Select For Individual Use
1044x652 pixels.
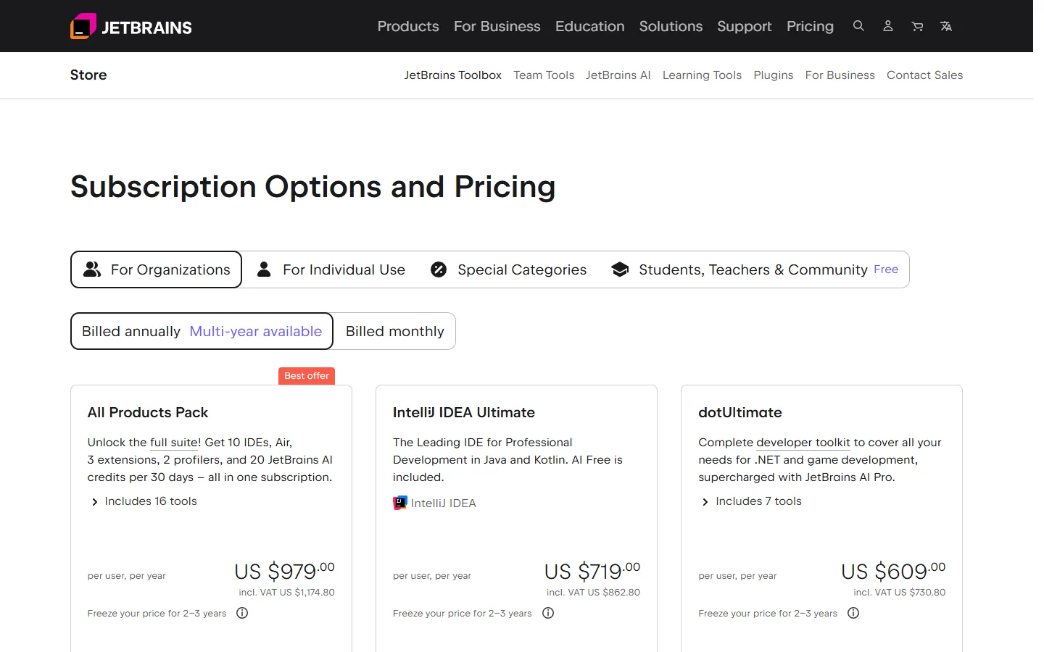331,269
